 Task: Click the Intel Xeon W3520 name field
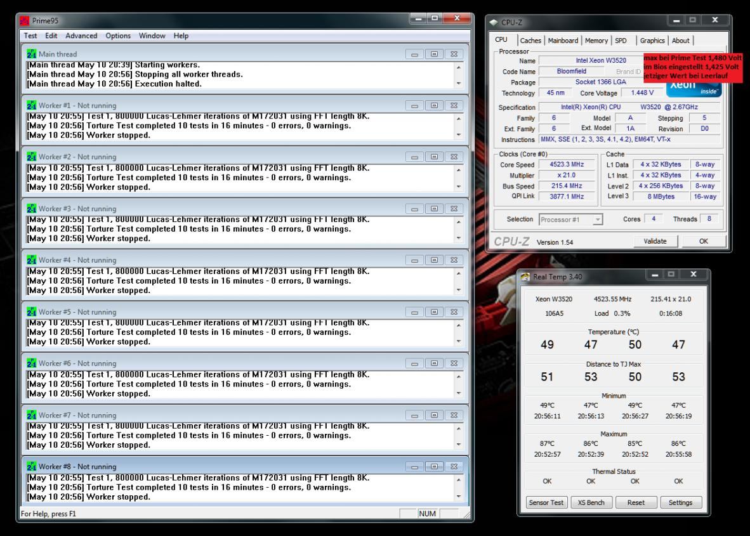(x=601, y=60)
